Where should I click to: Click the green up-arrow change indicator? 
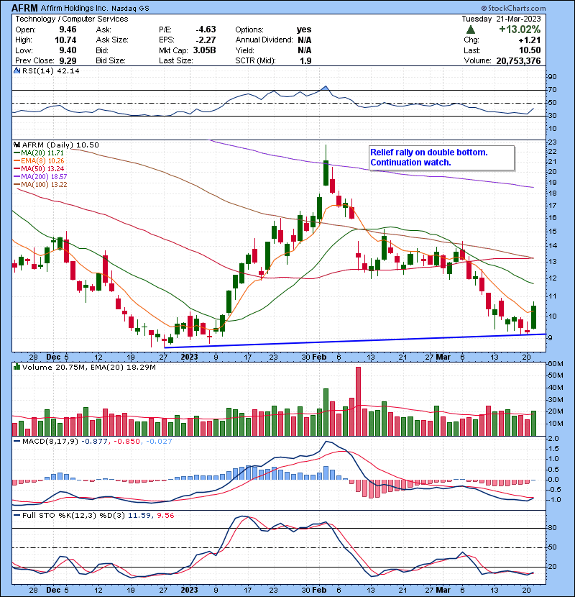[x=470, y=29]
